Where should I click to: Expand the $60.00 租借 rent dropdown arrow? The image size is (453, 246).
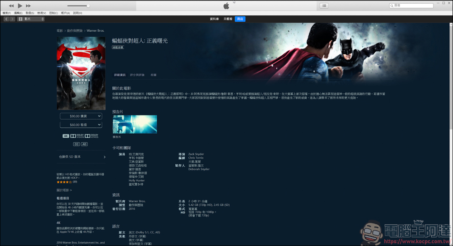99,125
